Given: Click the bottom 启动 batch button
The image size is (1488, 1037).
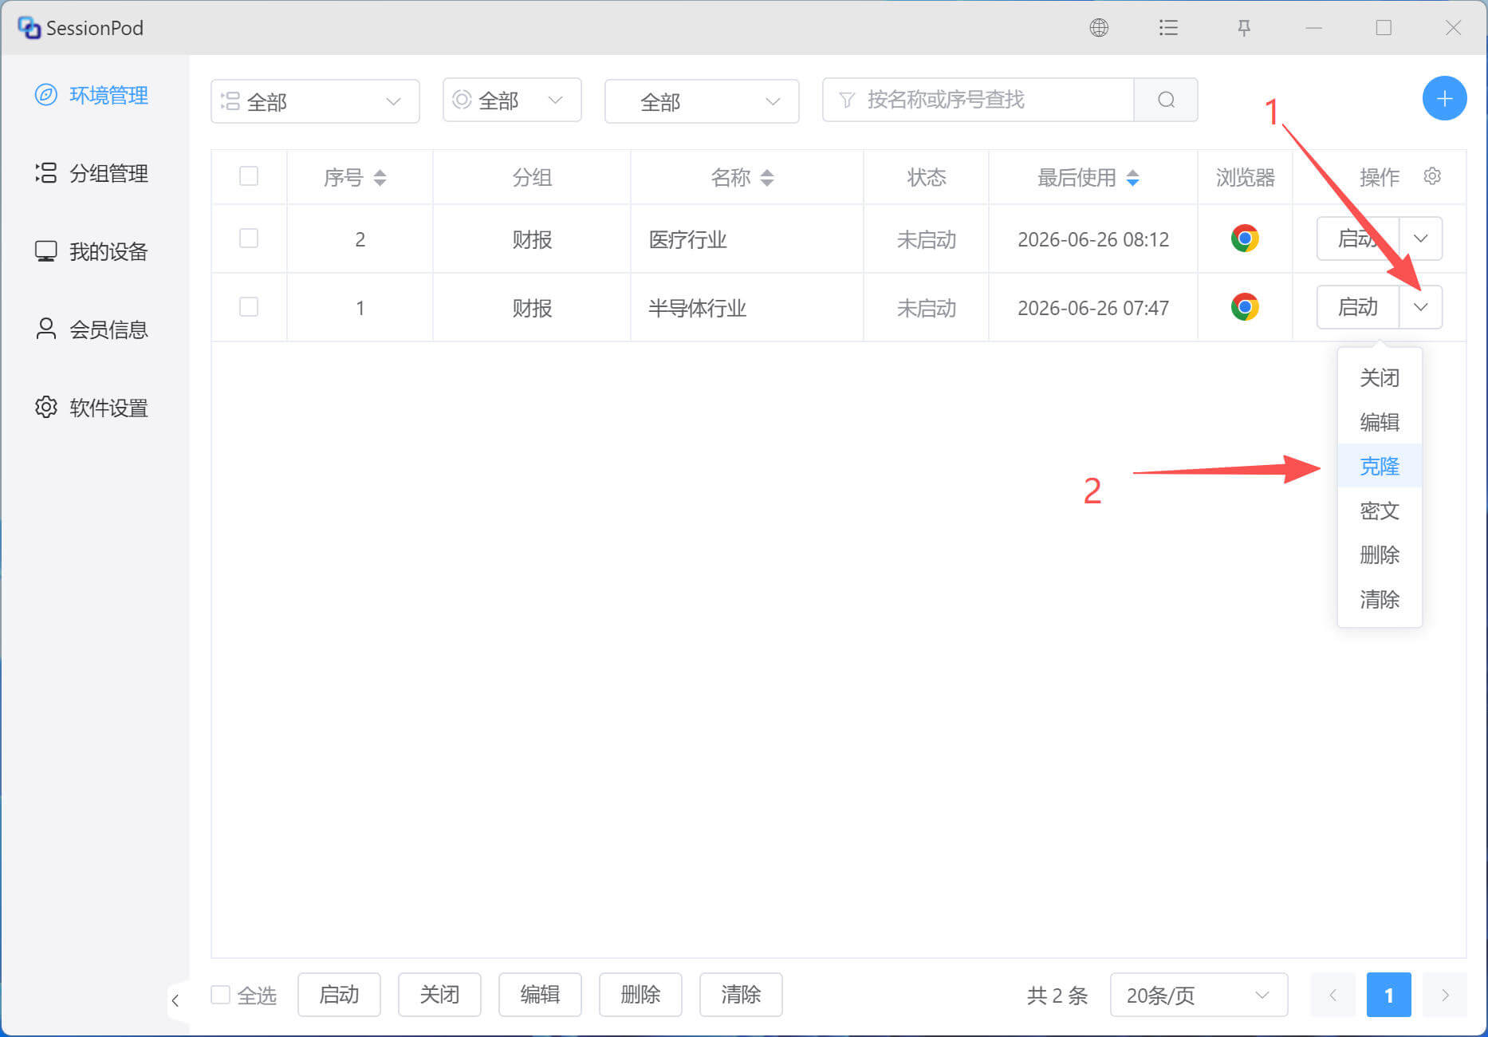Looking at the screenshot, I should point(339,995).
